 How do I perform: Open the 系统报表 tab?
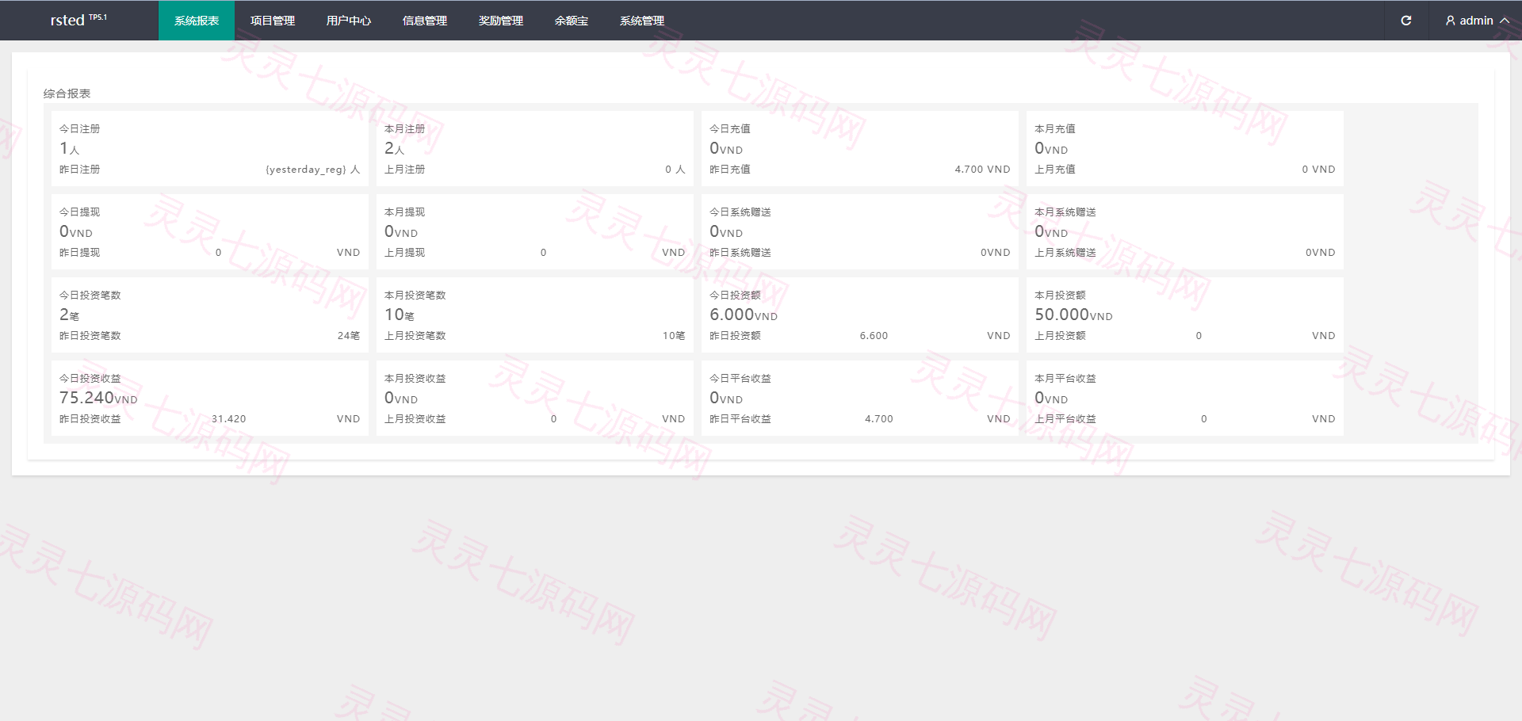197,21
